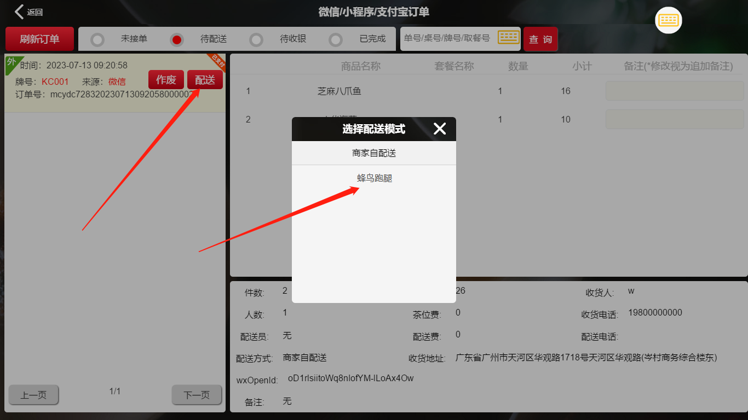
Task: Click the 配送 button on the order
Action: tap(205, 80)
